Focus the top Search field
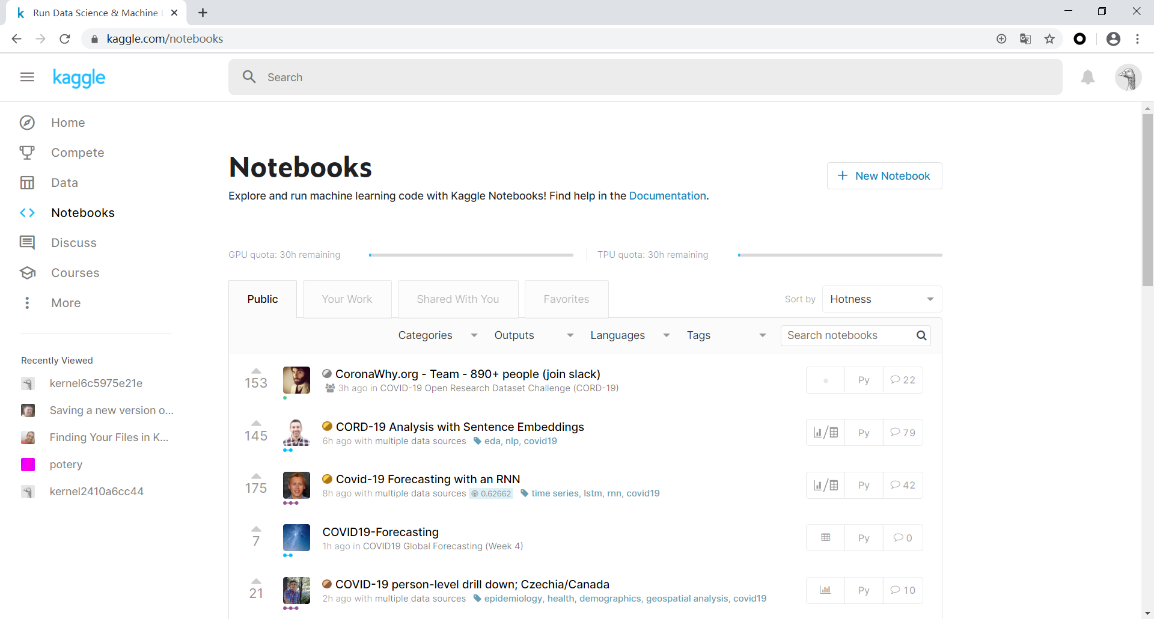 tap(645, 77)
